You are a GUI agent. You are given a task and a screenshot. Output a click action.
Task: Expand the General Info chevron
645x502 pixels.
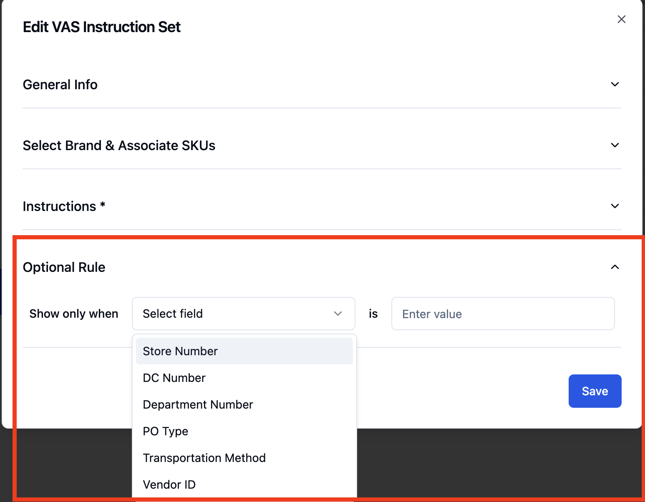click(615, 84)
